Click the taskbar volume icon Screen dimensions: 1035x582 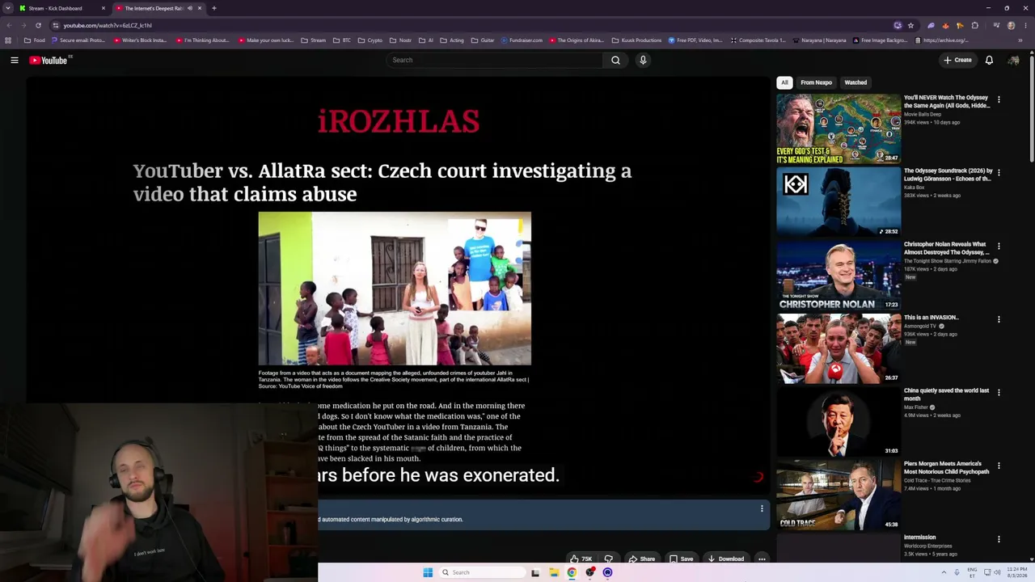997,572
